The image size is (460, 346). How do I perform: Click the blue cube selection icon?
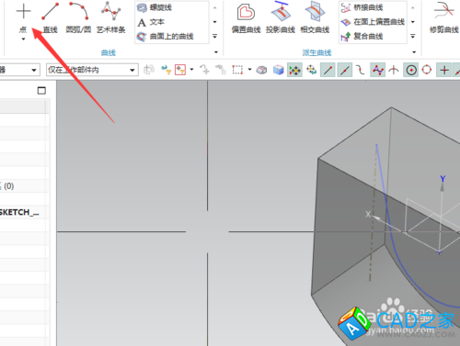coord(279,70)
